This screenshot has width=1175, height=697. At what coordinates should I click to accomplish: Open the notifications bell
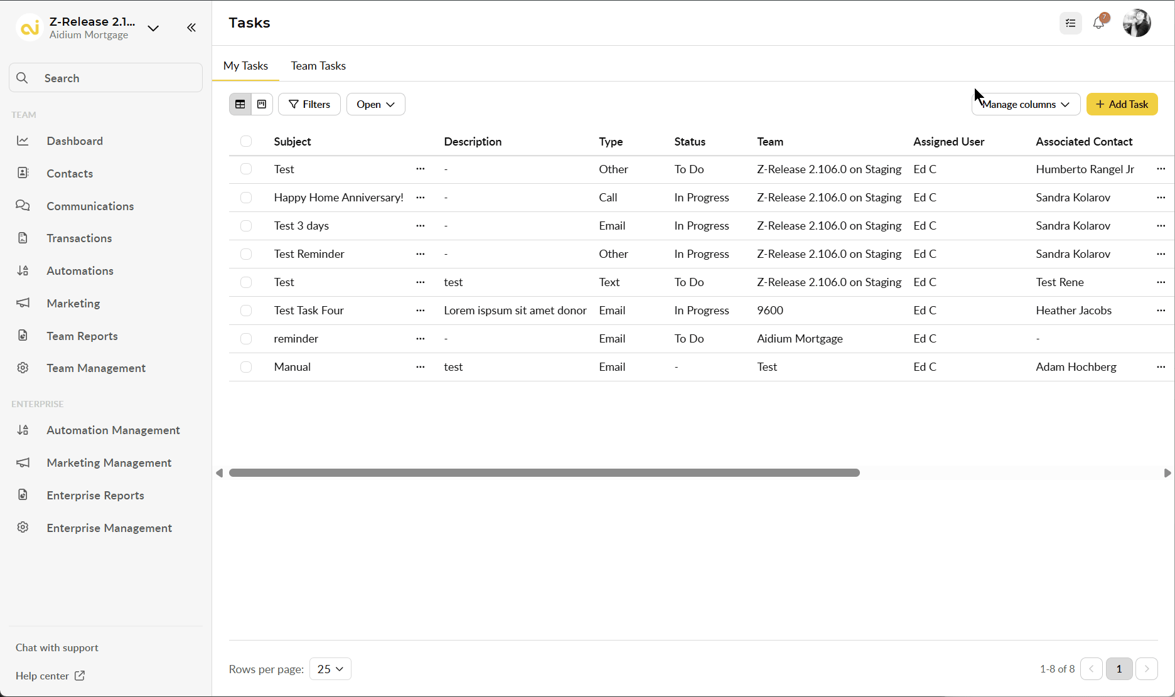(1098, 23)
